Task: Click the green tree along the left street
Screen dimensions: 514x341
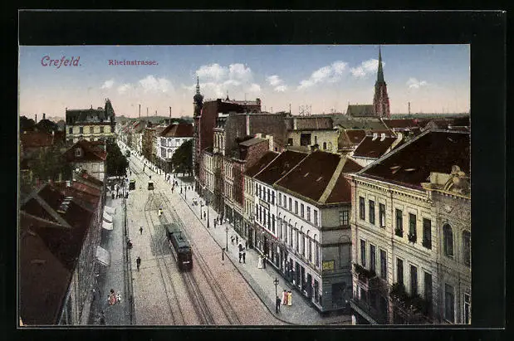Action: (x=115, y=159)
